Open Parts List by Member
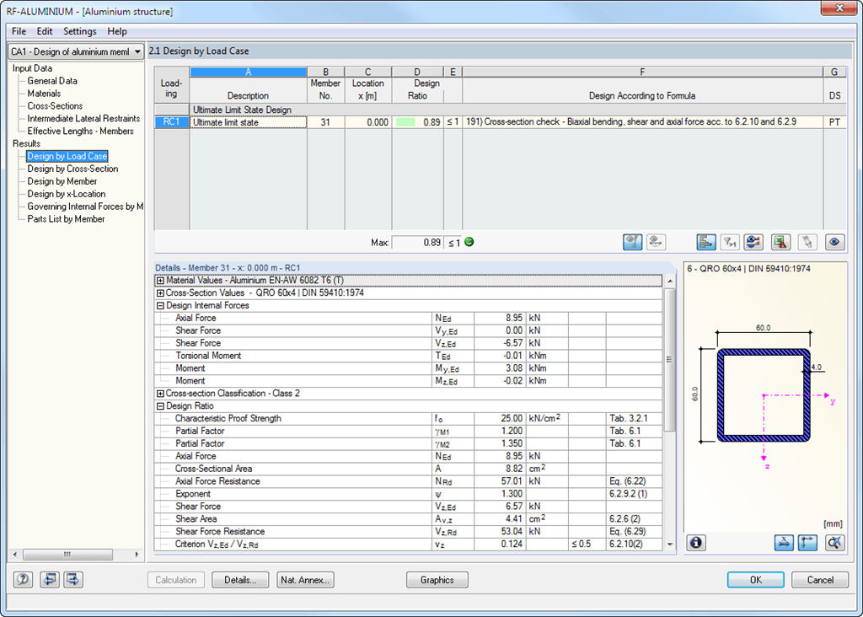863x617 pixels. (66, 219)
